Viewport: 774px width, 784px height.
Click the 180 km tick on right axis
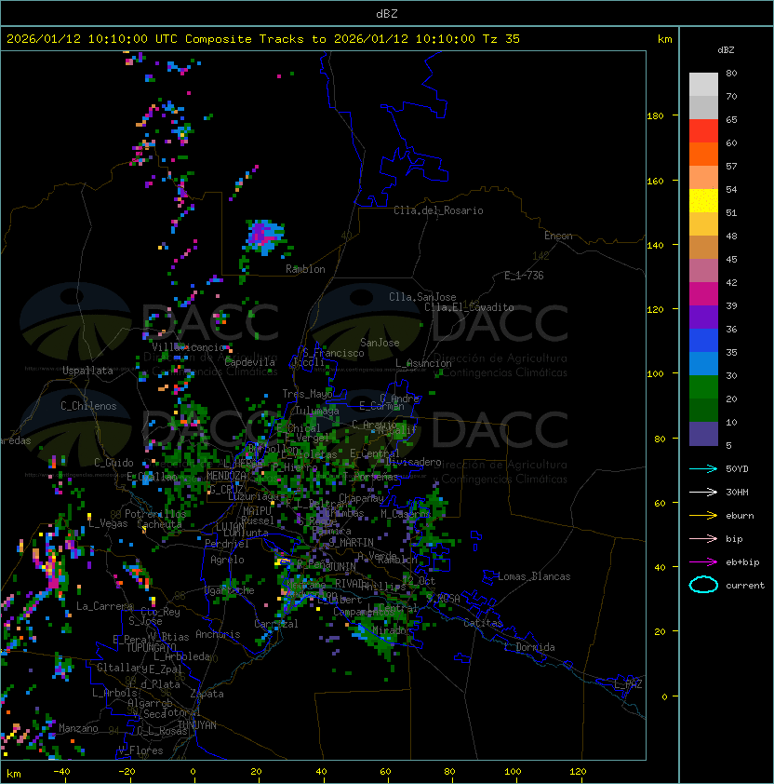[x=655, y=116]
